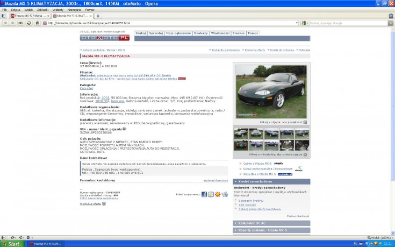Open the Edycja menu

(16, 10)
